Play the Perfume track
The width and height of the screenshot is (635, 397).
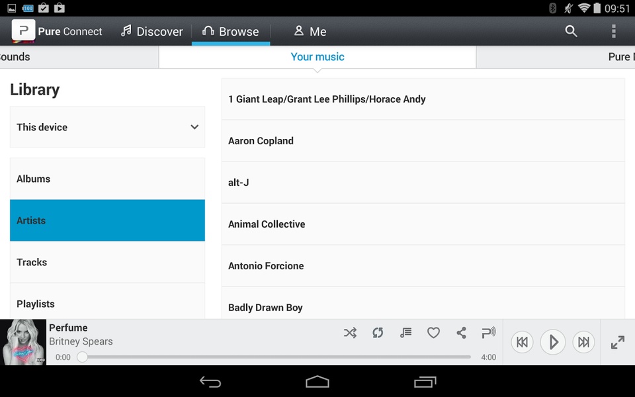pyautogui.click(x=553, y=342)
